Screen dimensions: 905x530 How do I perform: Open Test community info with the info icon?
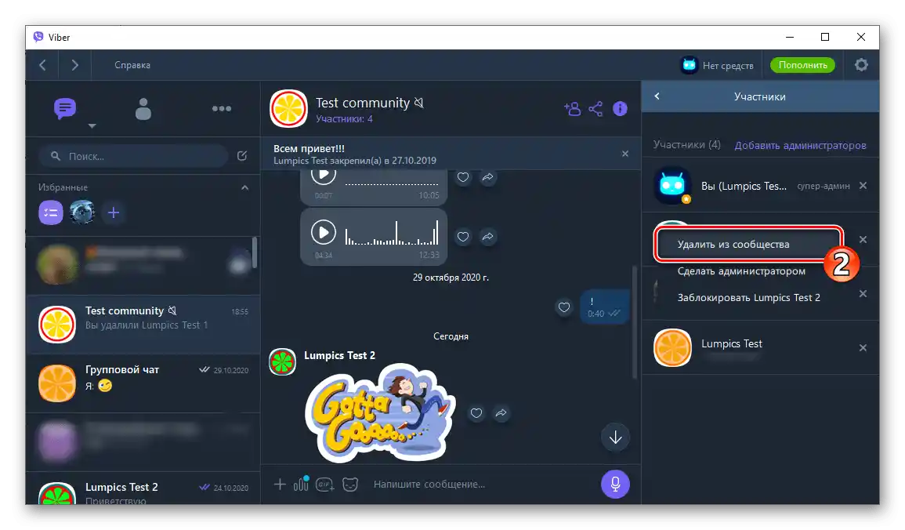pos(620,108)
